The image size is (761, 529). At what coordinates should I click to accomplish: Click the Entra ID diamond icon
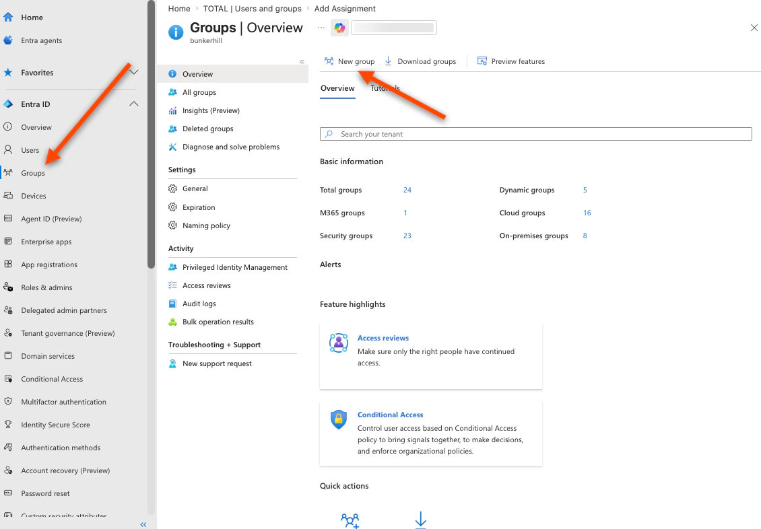point(8,104)
